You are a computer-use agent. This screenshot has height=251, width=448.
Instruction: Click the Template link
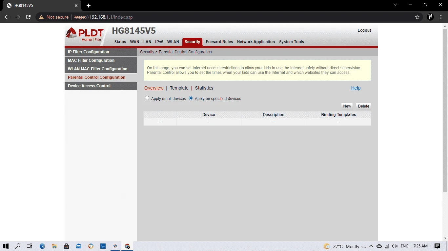(179, 88)
